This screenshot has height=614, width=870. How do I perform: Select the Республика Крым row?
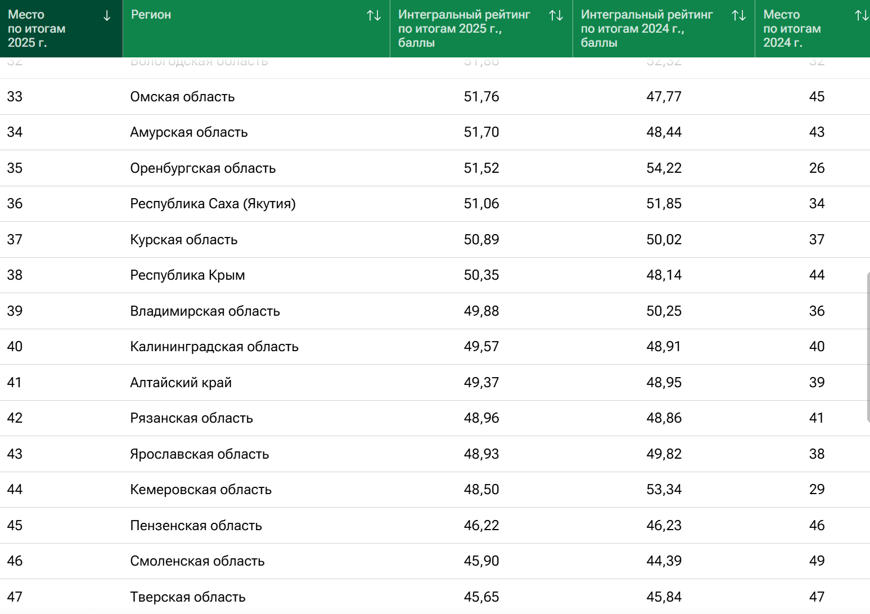pyautogui.click(x=435, y=275)
